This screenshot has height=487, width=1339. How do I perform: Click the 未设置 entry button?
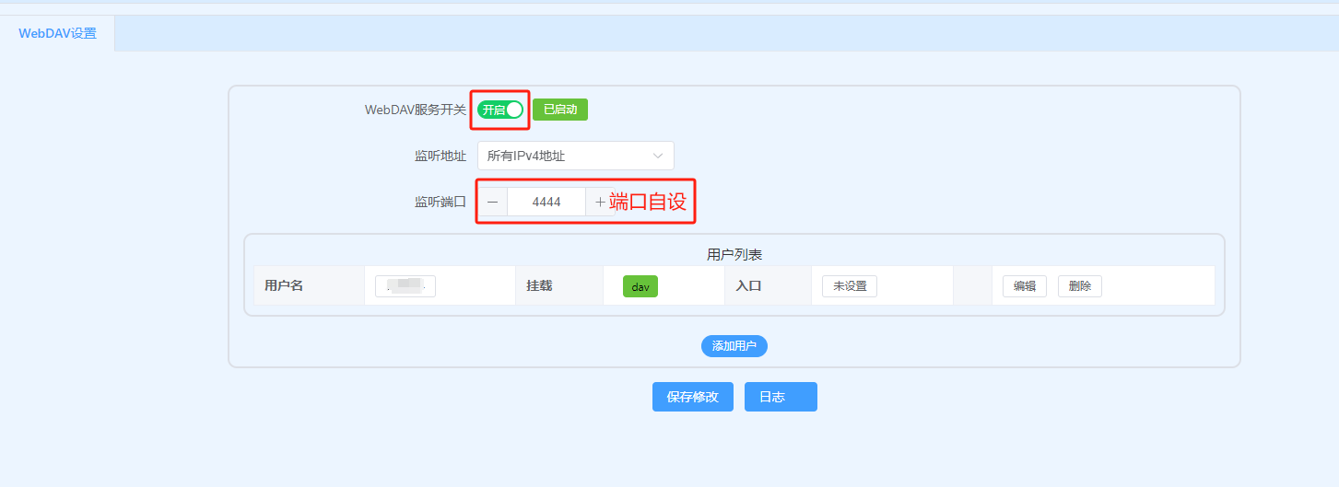coord(849,286)
